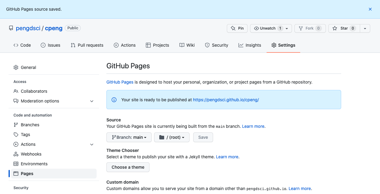Open the Pull requests tab
Screen dimensions: 380x194
87,45
